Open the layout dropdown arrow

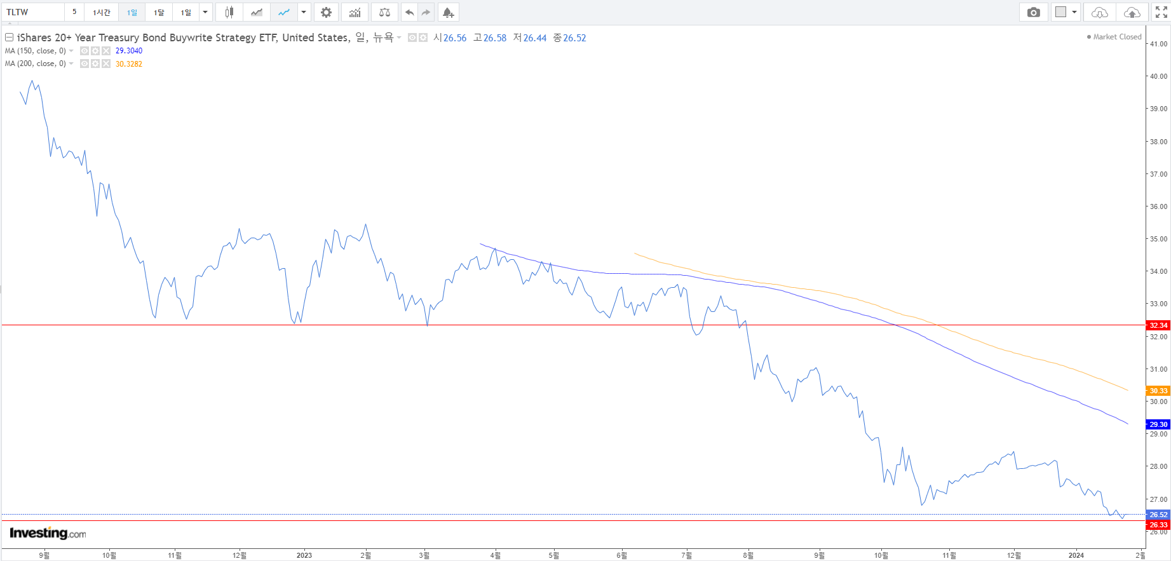pyautogui.click(x=1074, y=12)
